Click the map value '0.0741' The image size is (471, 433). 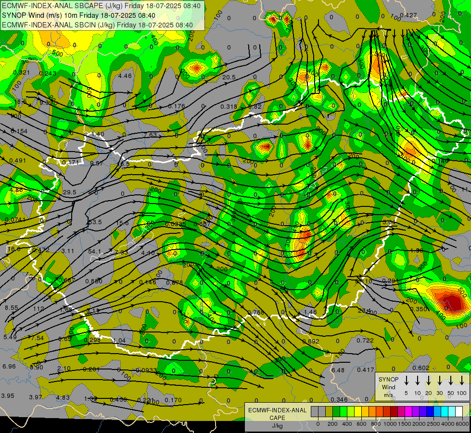point(15,220)
